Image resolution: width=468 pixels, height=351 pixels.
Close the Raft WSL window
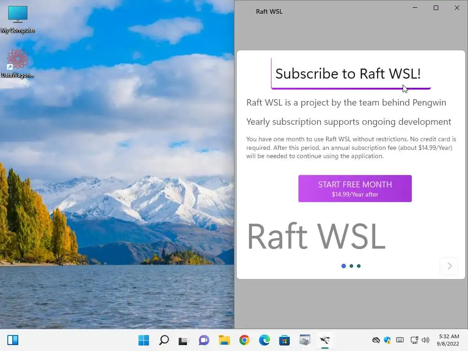click(457, 8)
